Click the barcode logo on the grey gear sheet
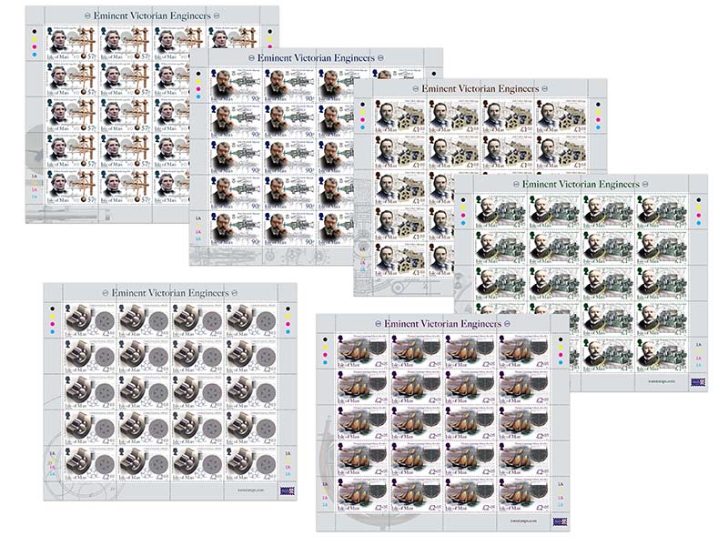This screenshot has width=728, height=546. click(288, 490)
